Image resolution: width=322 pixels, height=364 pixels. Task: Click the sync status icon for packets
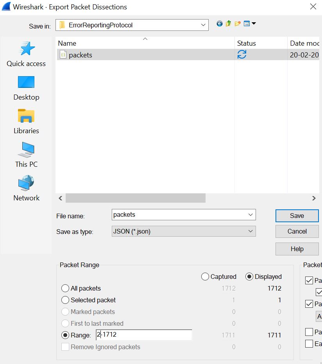click(x=241, y=54)
